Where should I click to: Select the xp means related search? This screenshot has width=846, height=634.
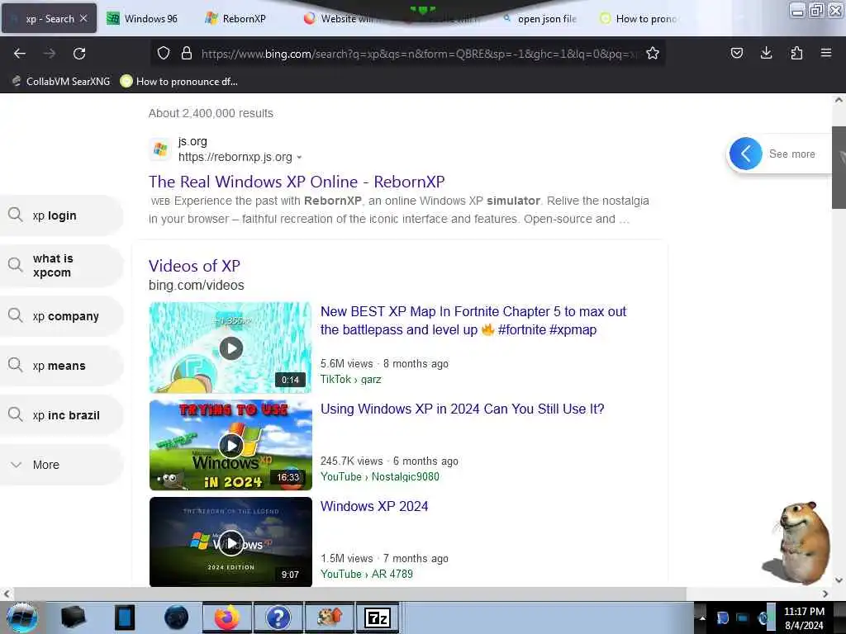pyautogui.click(x=61, y=366)
